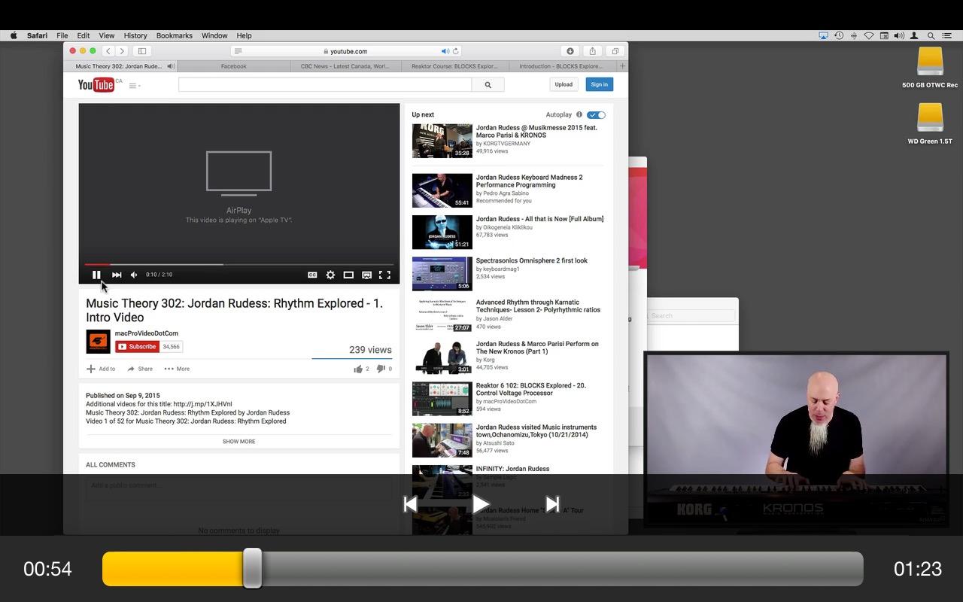Open Notification Center in menu bar

point(946,35)
